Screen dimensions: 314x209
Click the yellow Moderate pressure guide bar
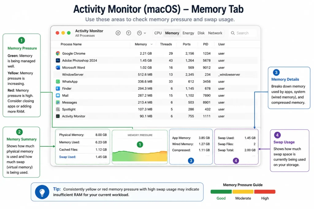243,192
